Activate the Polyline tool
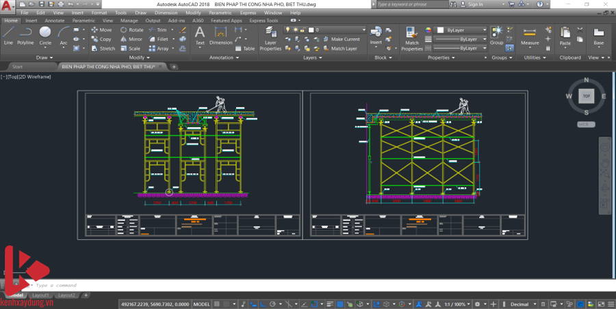This screenshot has width=616, height=309. tap(25, 35)
